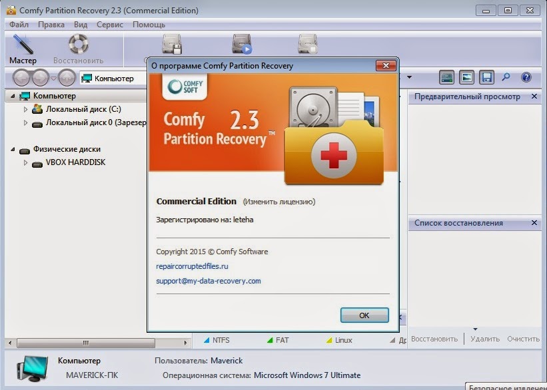This screenshot has height=390, width=547.
Task: Click the close disk toolbar icon with stop square
Action: tap(307, 44)
